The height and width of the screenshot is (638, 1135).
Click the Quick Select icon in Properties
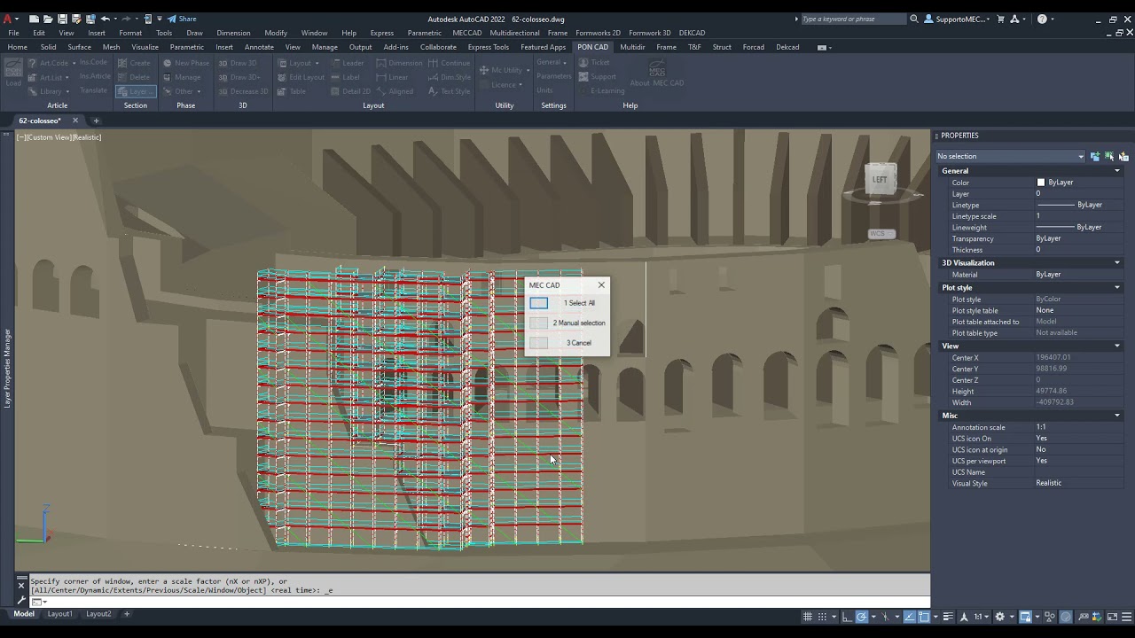pyautogui.click(x=1123, y=157)
